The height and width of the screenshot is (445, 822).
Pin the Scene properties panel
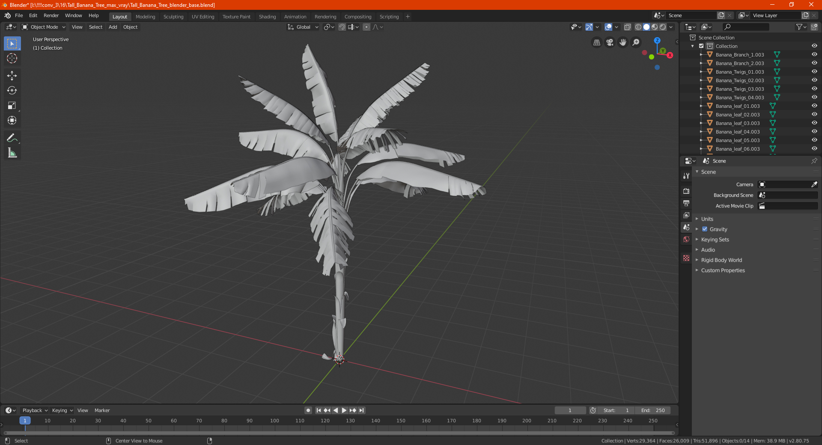pos(814,161)
